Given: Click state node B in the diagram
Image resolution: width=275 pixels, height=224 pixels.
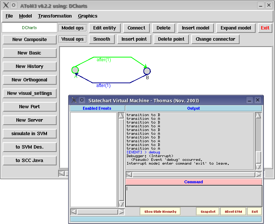Looking at the screenshot, I should [147, 71].
